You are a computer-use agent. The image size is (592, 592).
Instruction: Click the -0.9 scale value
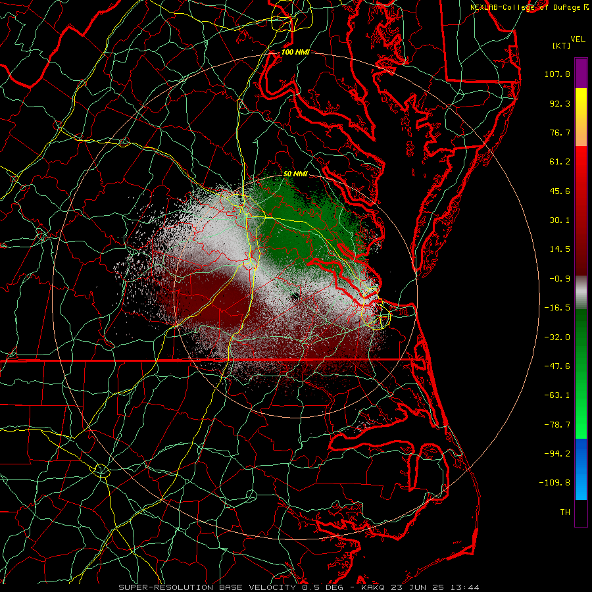(x=560, y=279)
